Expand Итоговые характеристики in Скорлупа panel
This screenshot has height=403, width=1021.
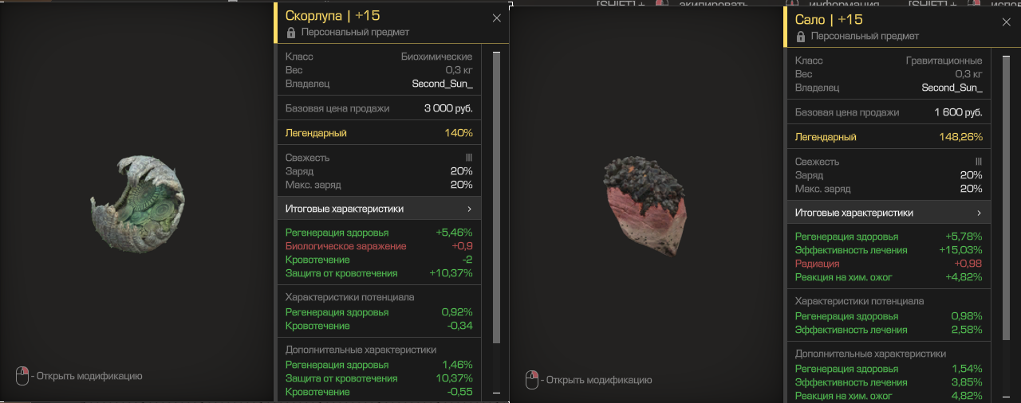pos(379,209)
